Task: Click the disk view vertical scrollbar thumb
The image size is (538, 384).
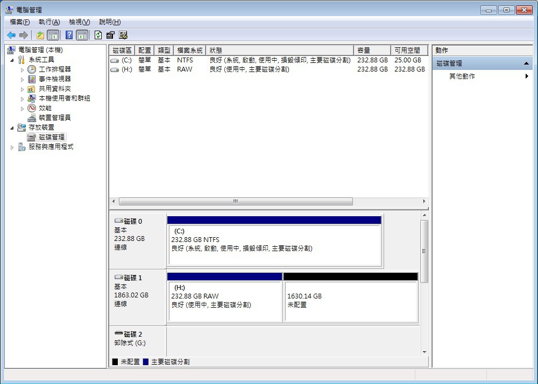Action: tap(424, 251)
